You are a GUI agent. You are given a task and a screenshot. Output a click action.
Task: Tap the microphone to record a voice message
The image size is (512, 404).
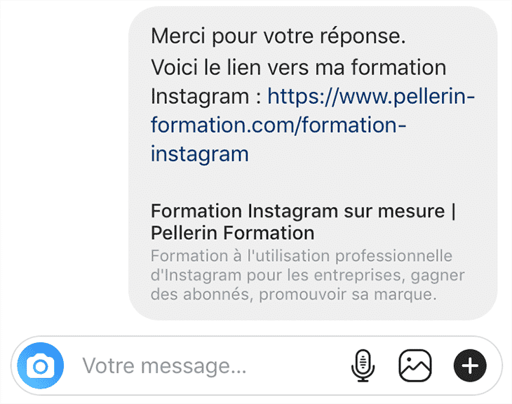click(363, 365)
